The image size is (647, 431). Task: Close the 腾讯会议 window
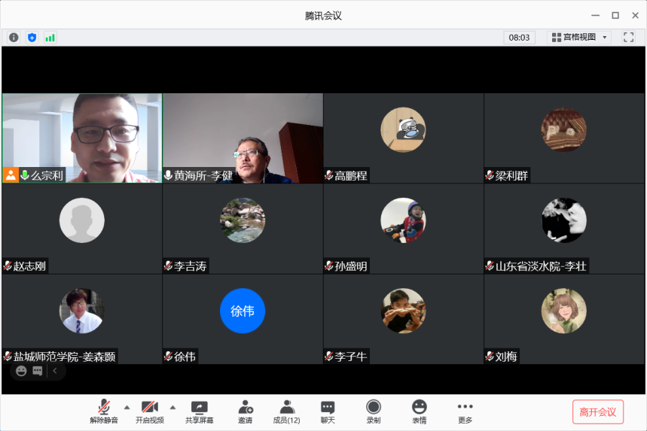(x=636, y=15)
